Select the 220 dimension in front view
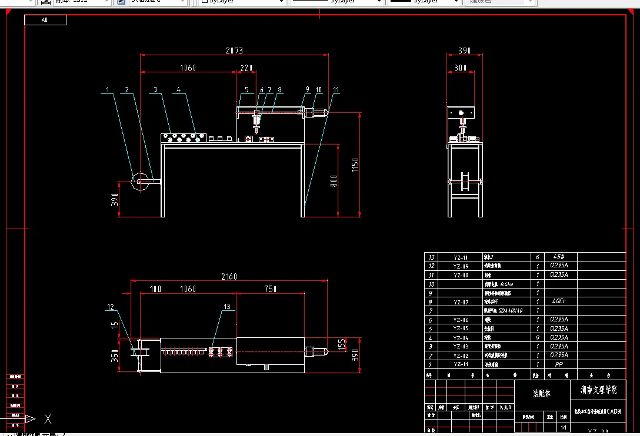The width and height of the screenshot is (640, 436). click(246, 68)
